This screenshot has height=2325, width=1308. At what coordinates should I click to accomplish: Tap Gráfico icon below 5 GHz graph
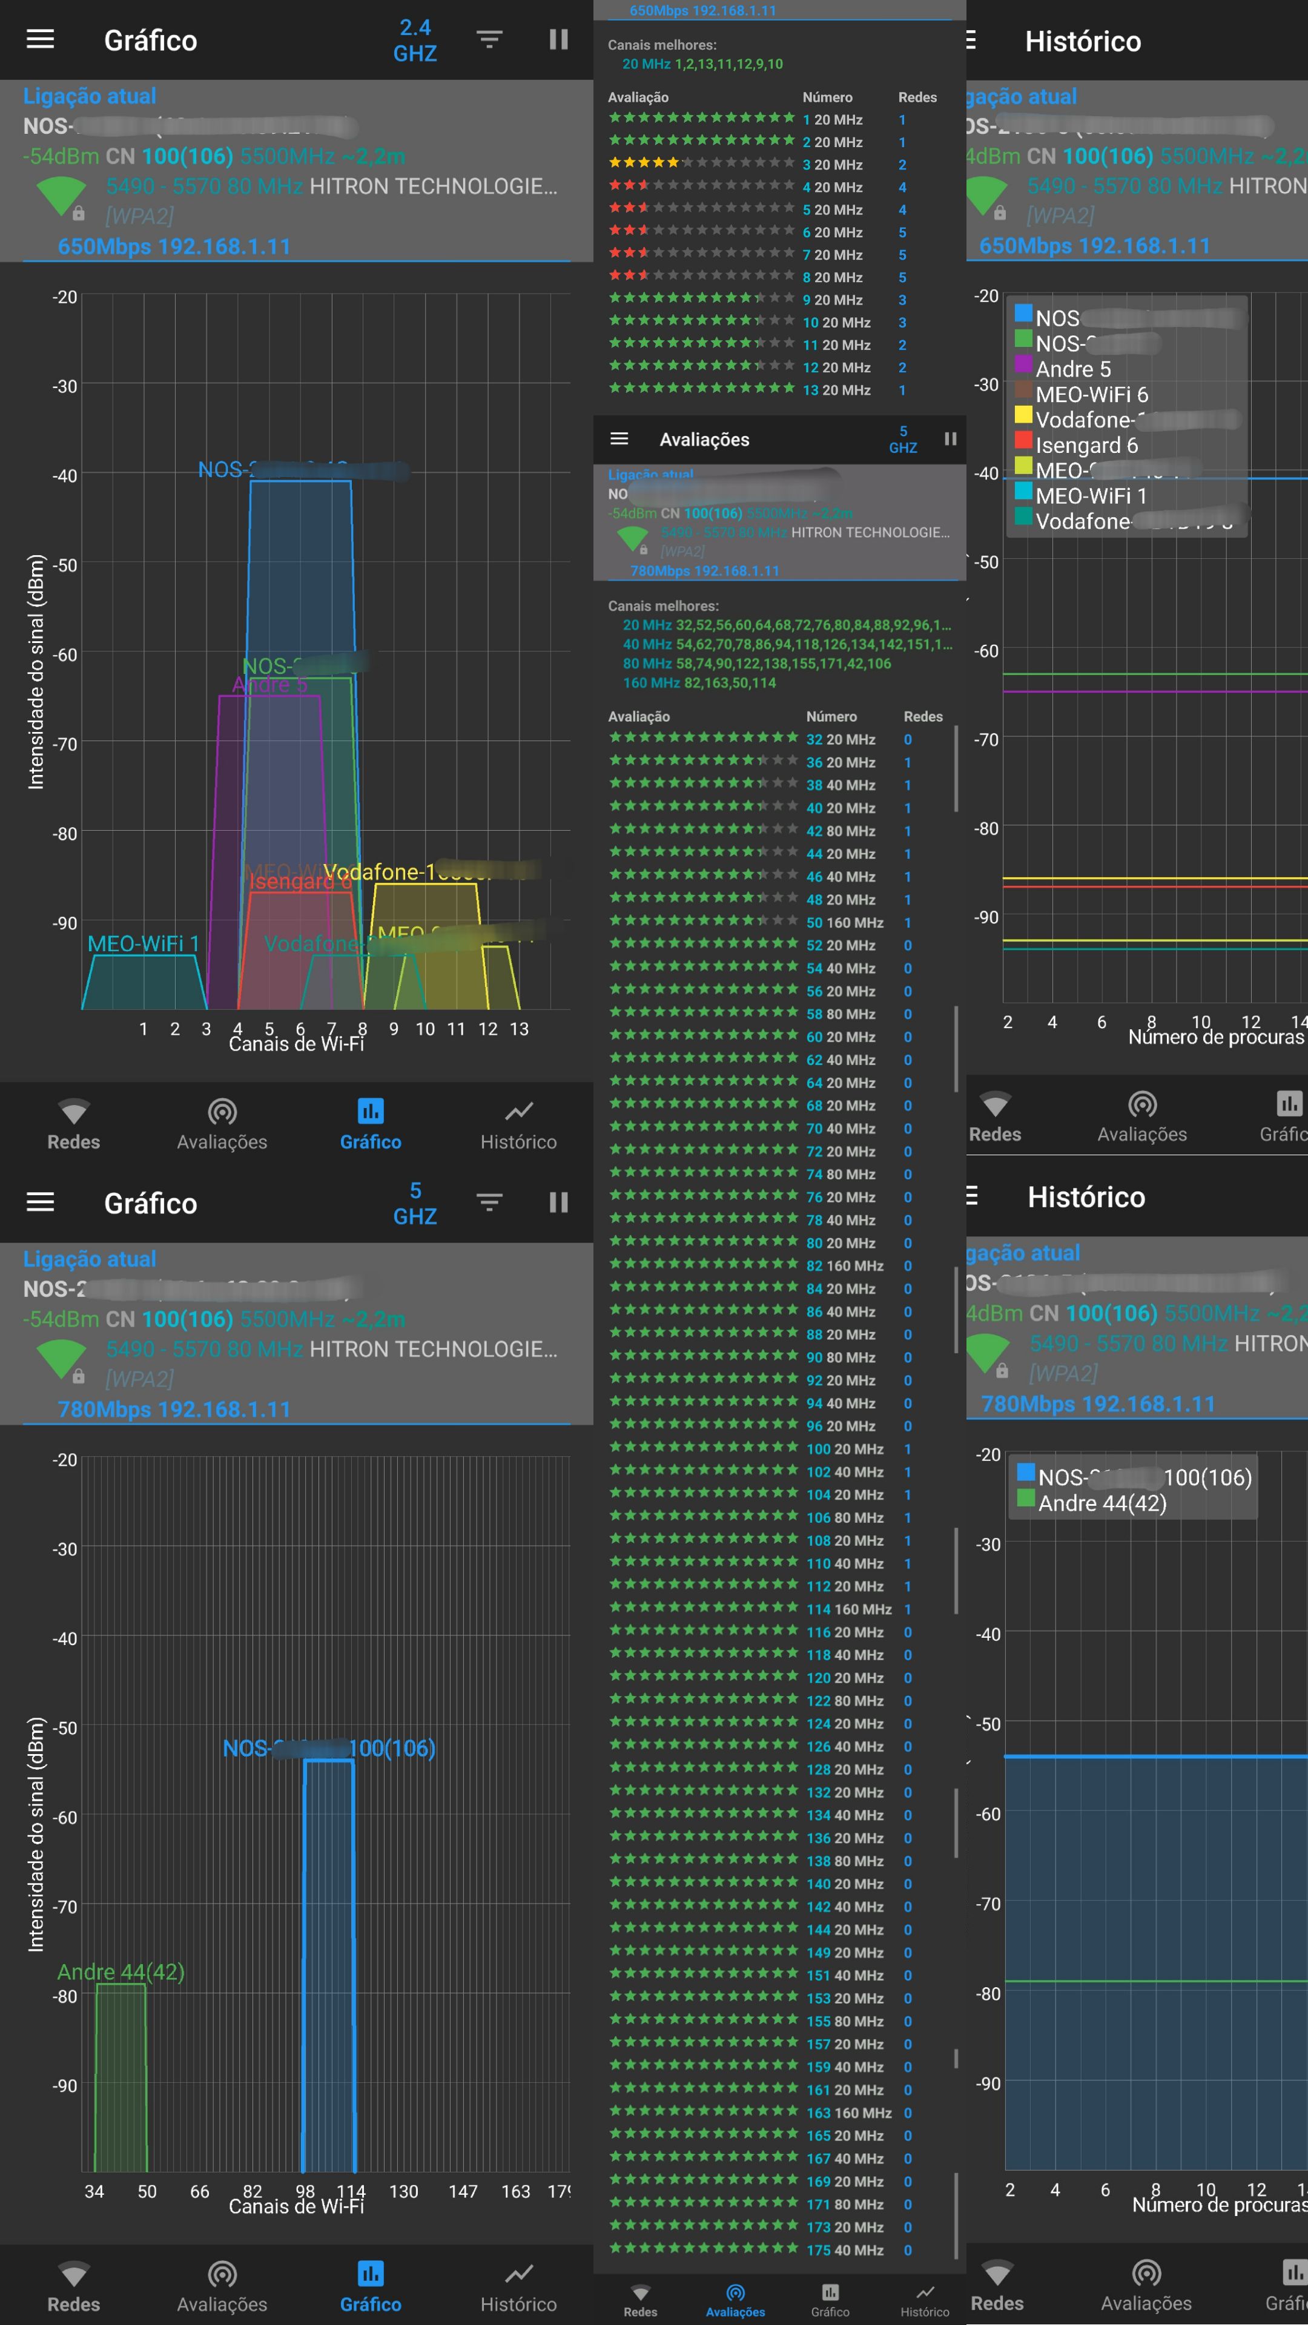(x=371, y=2274)
